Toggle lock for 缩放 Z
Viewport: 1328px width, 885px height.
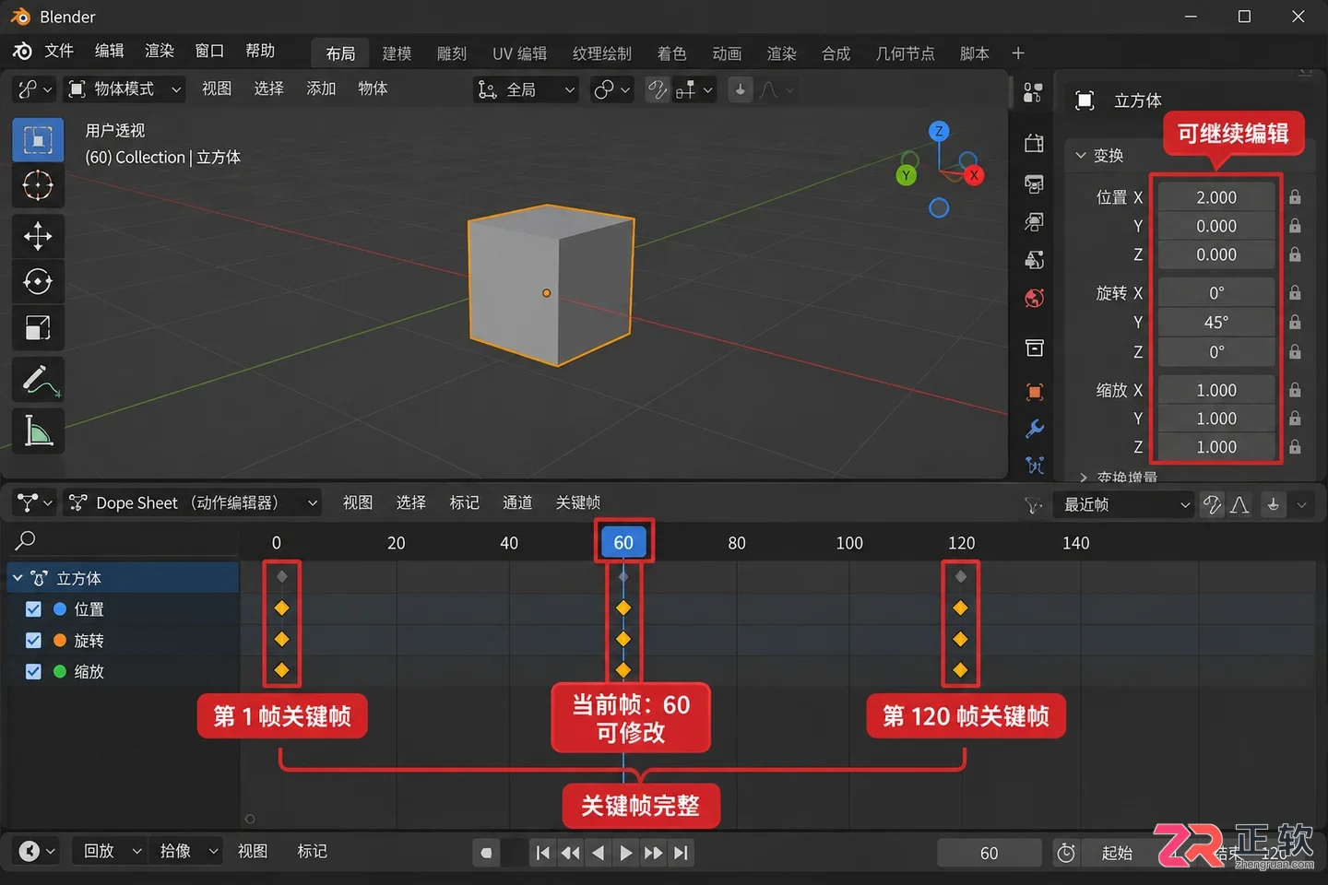pyautogui.click(x=1295, y=447)
